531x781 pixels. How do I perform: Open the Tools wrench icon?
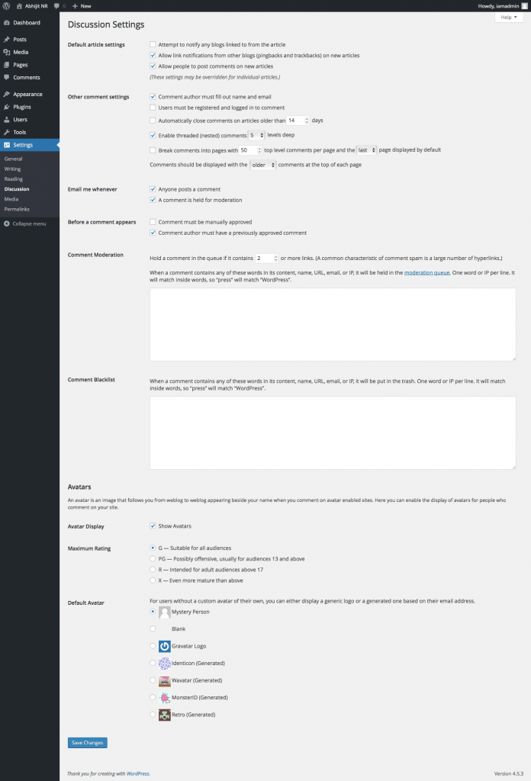[x=6, y=132]
